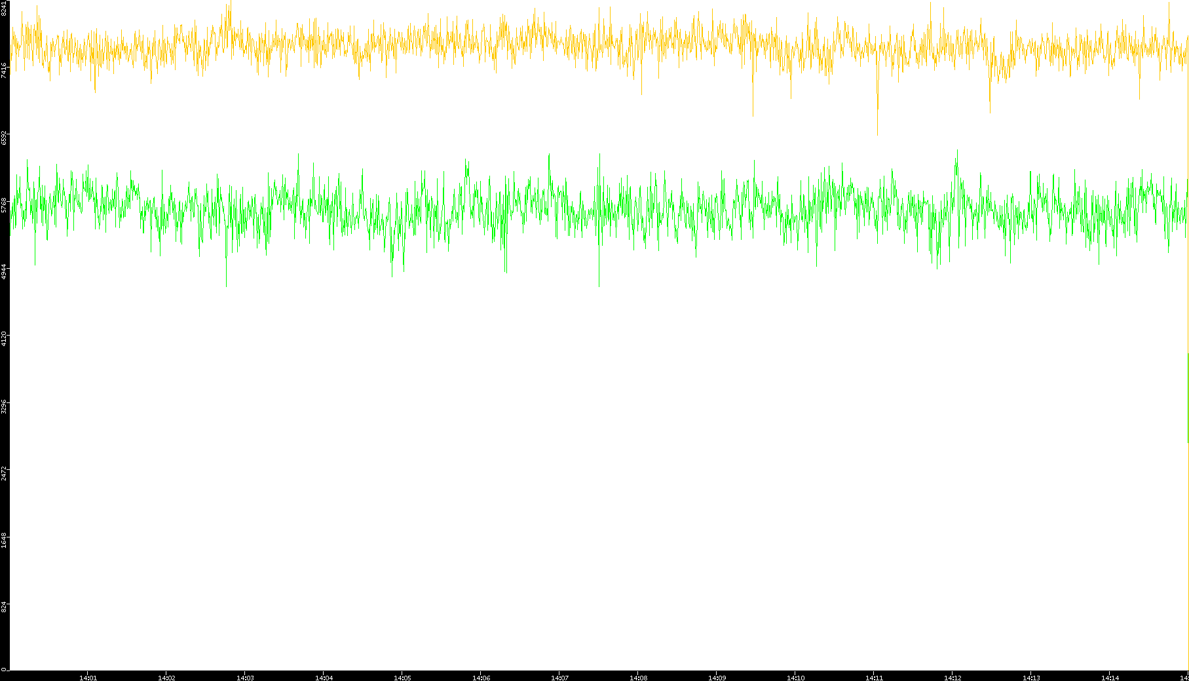1189x681 pixels.
Task: Click the 14:07 time axis label
Action: [x=559, y=678]
